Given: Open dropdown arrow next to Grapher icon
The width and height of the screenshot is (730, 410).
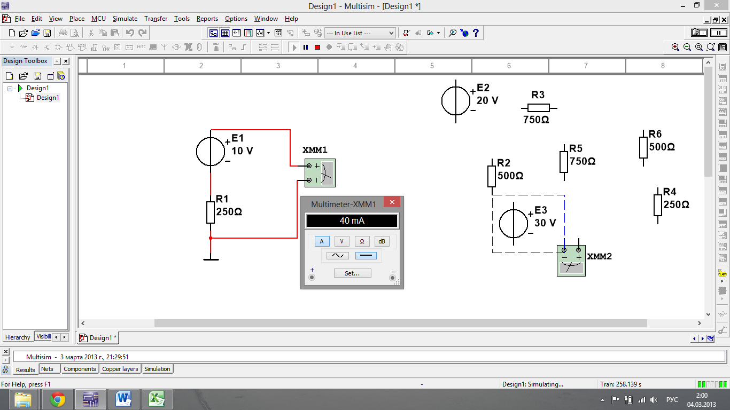Looking at the screenshot, I should point(269,33).
